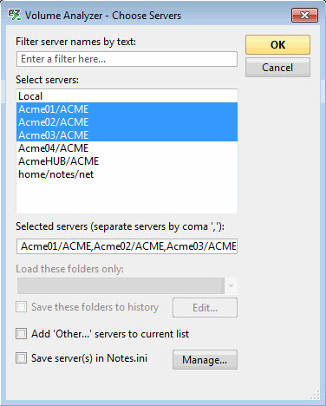Select Acme04/ACME server entry

[127, 148]
